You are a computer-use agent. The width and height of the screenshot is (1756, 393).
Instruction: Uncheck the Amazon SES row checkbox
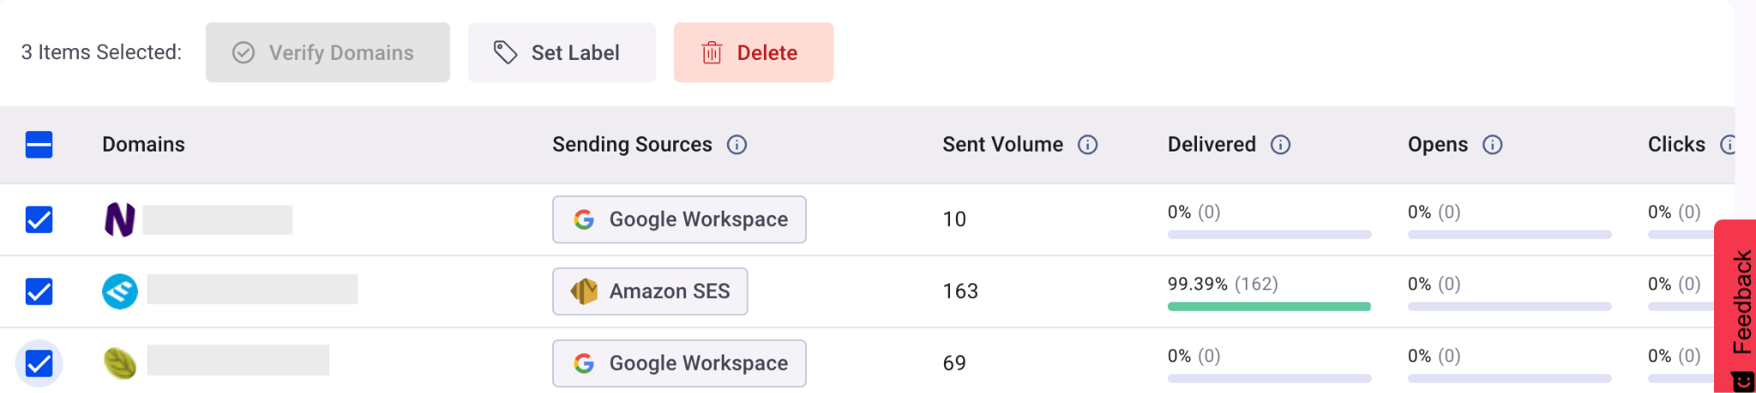tap(39, 292)
